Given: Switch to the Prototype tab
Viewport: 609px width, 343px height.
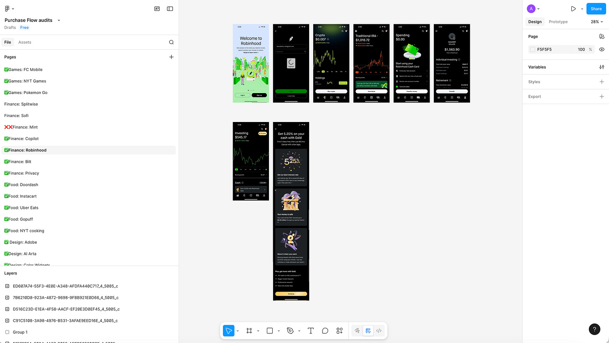Looking at the screenshot, I should pos(558,22).
